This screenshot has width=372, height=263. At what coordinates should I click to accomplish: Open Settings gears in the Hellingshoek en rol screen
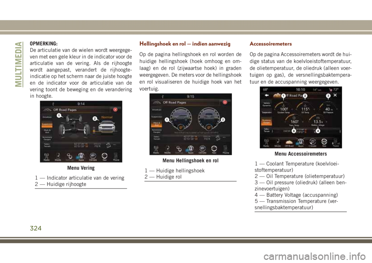click(x=179, y=150)
